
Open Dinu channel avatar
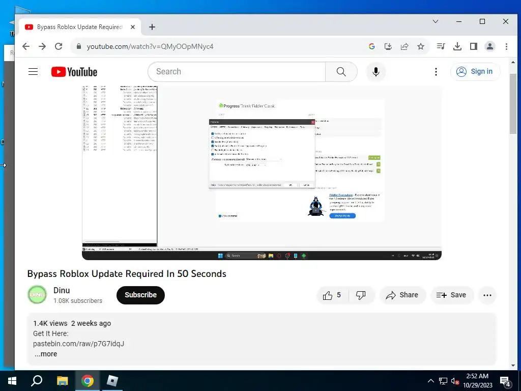coord(37,295)
